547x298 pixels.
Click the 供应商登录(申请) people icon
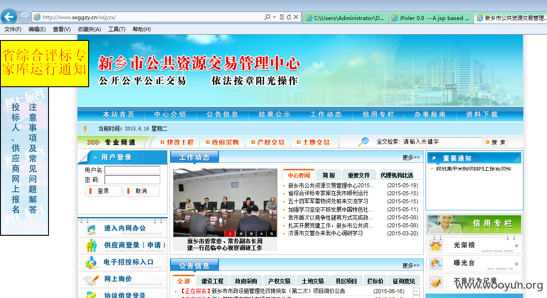(x=92, y=246)
